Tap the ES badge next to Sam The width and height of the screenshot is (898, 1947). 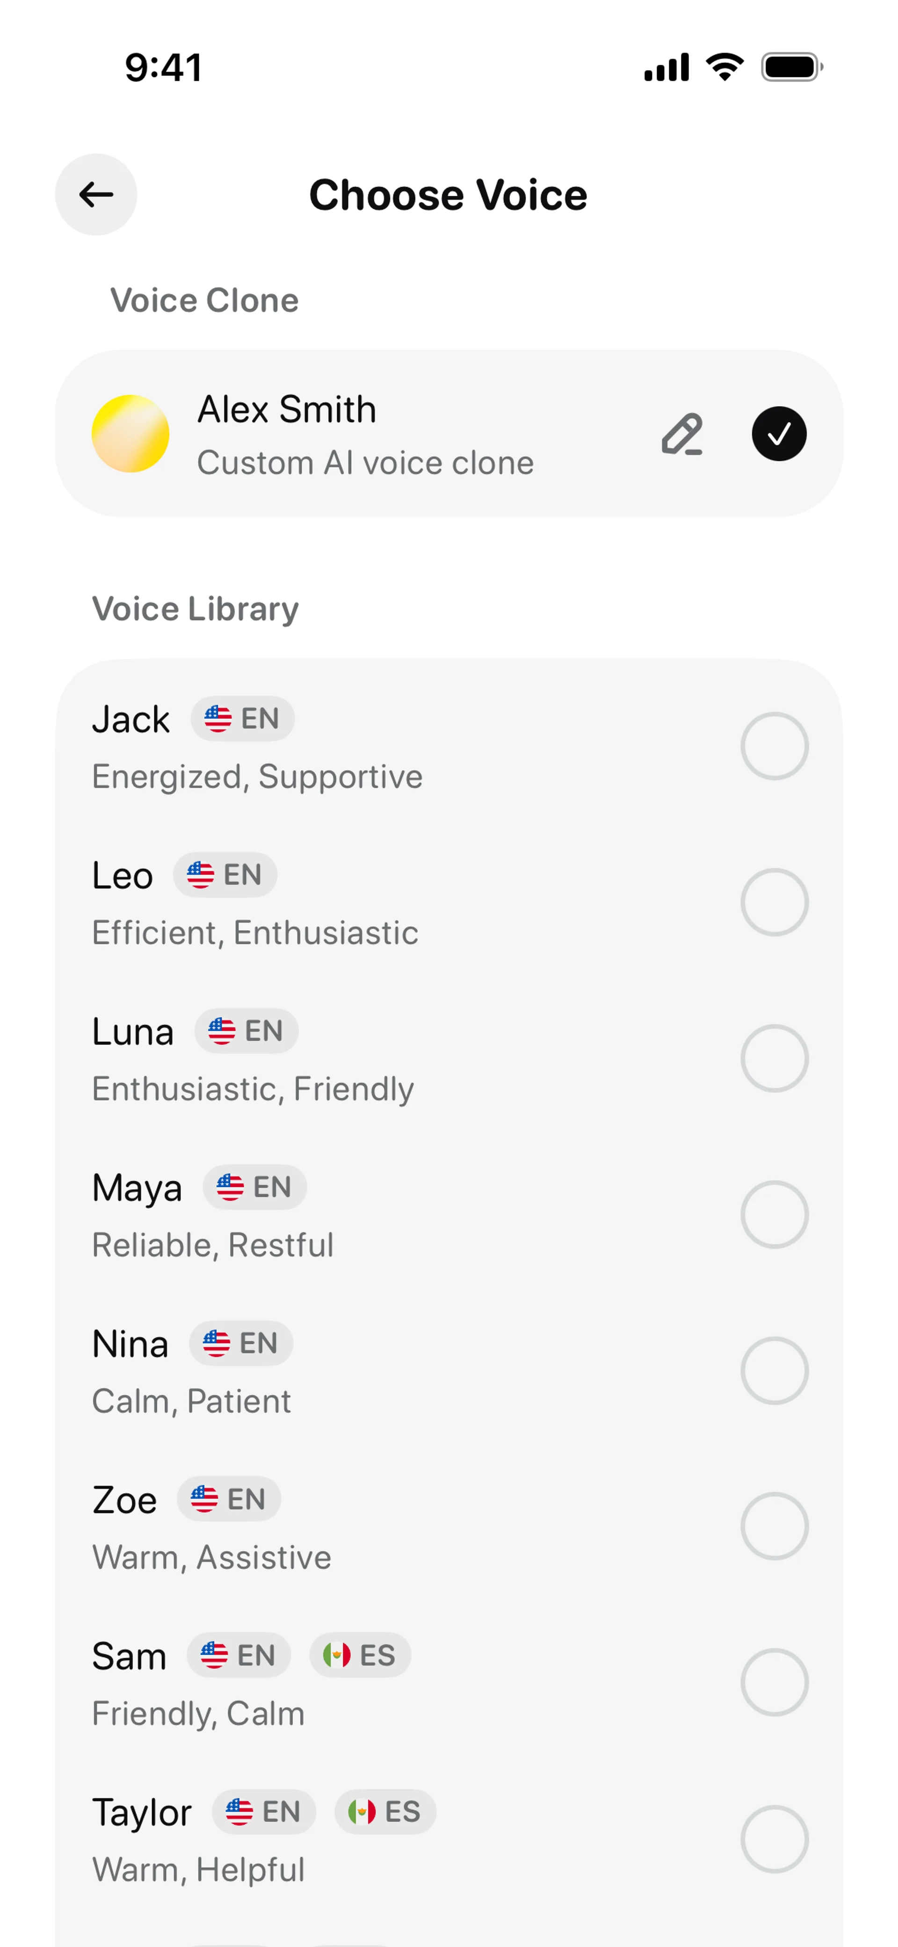tap(360, 1655)
